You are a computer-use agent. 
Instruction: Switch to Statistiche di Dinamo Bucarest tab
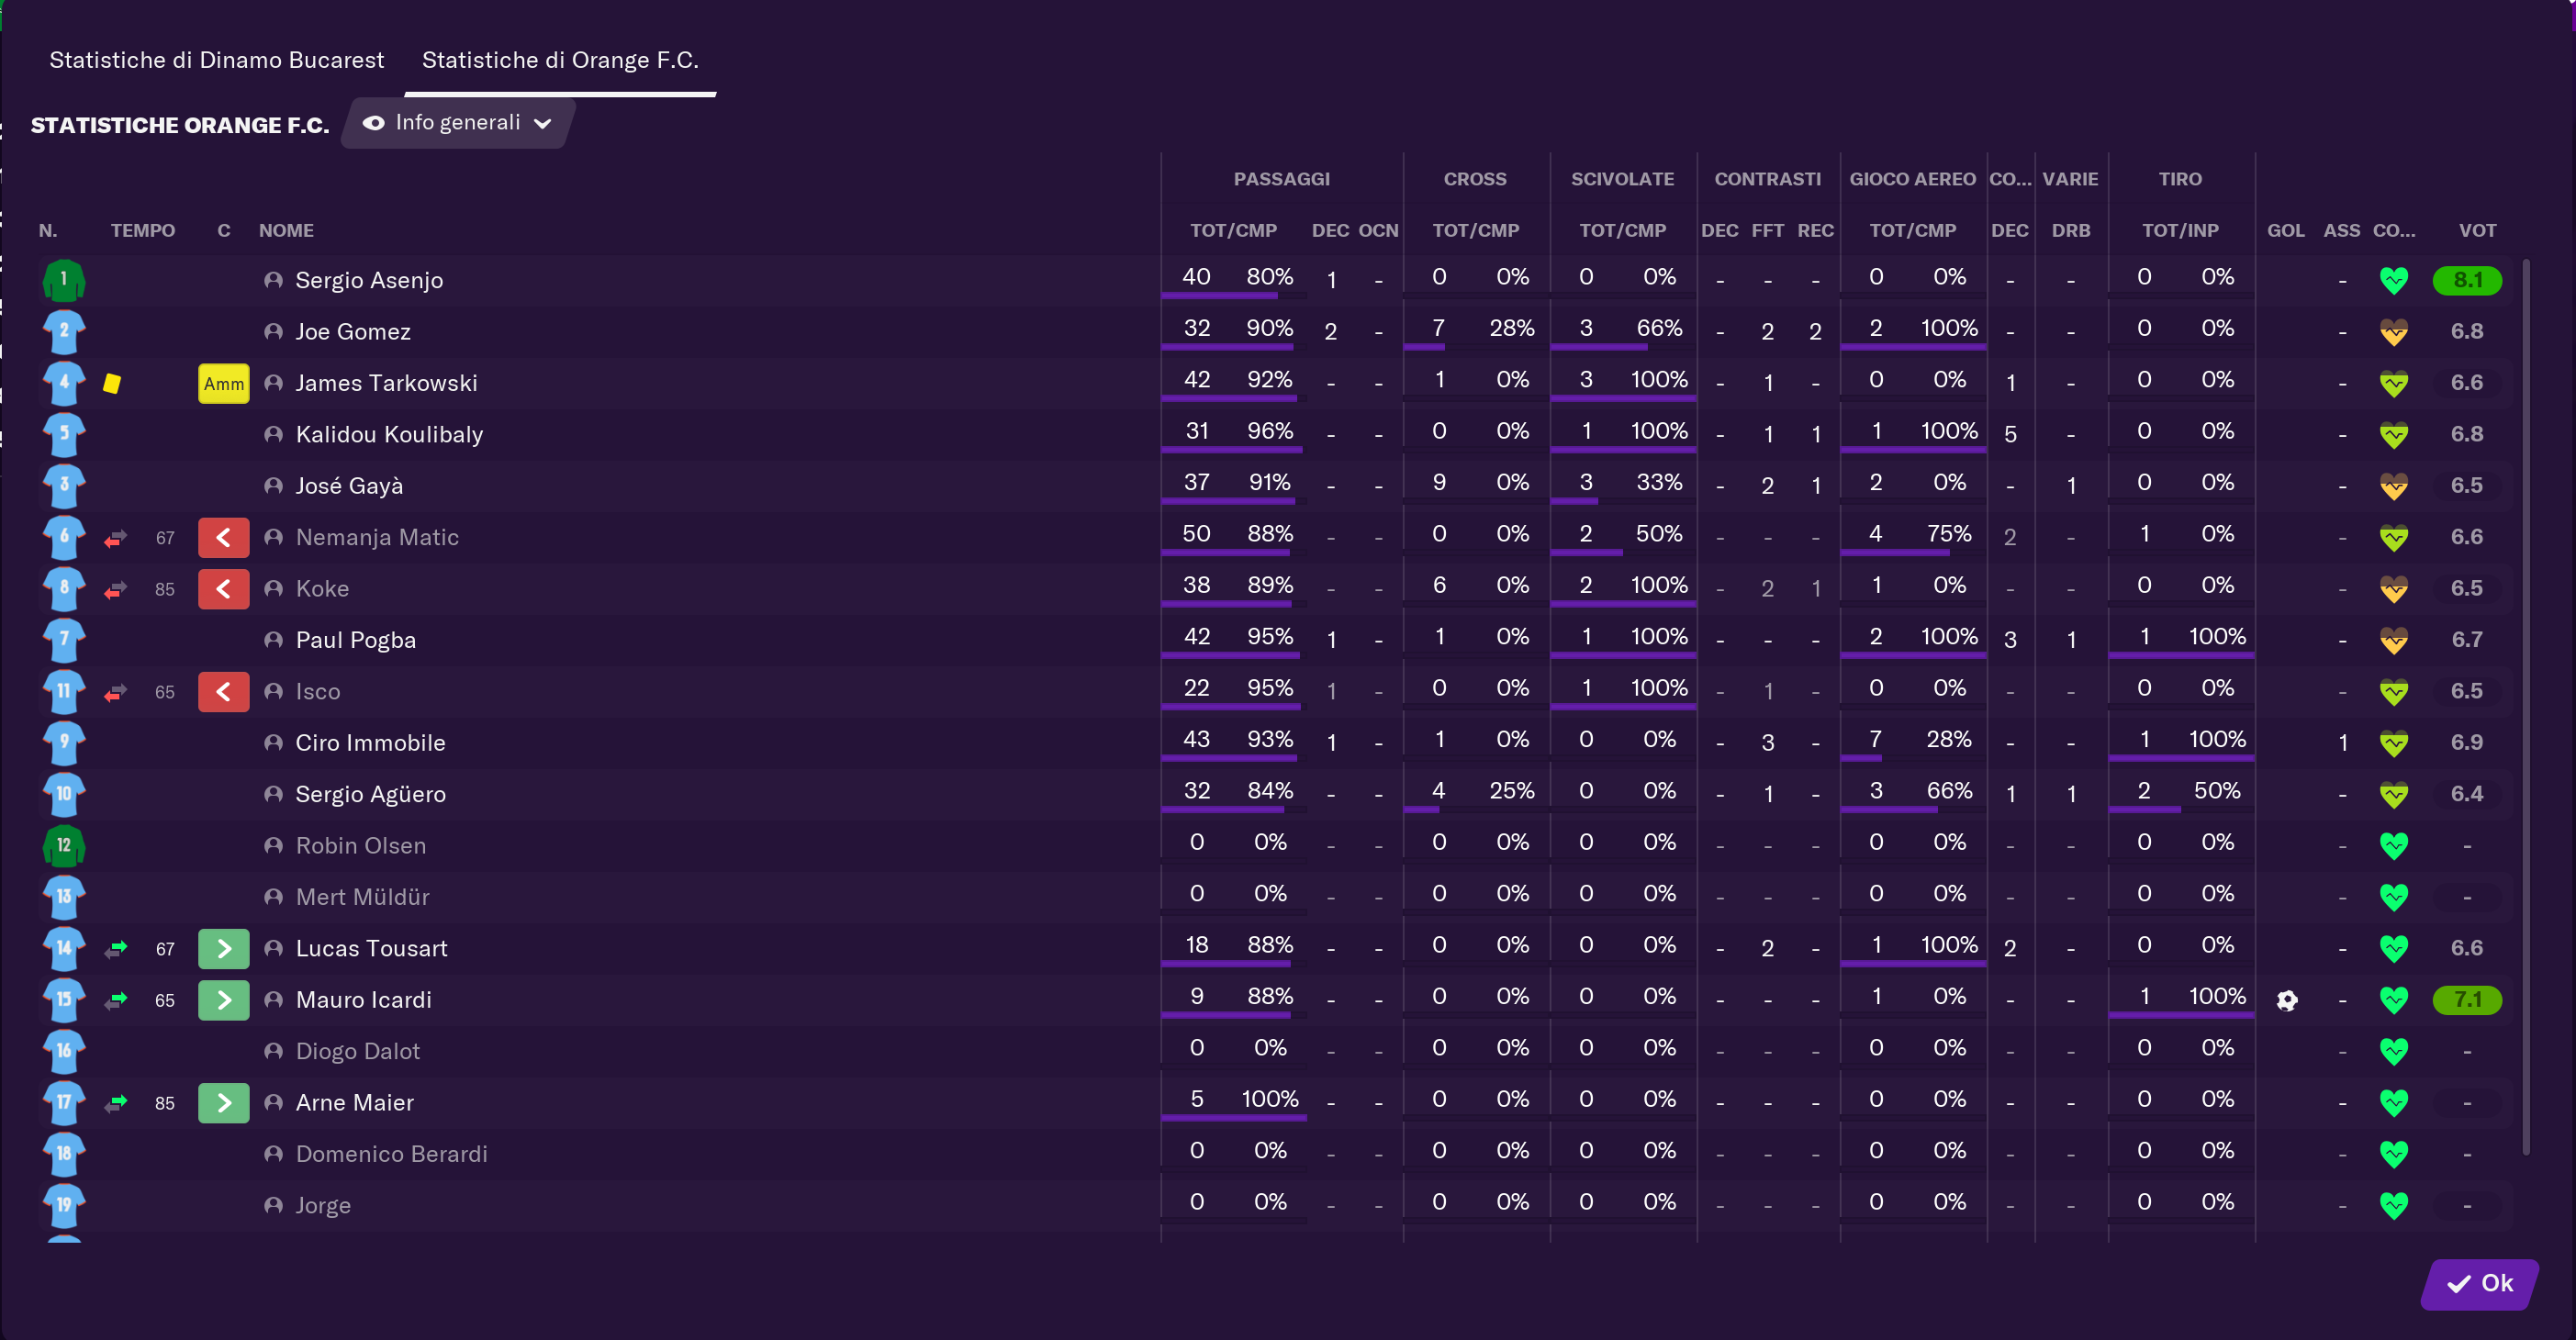[216, 60]
